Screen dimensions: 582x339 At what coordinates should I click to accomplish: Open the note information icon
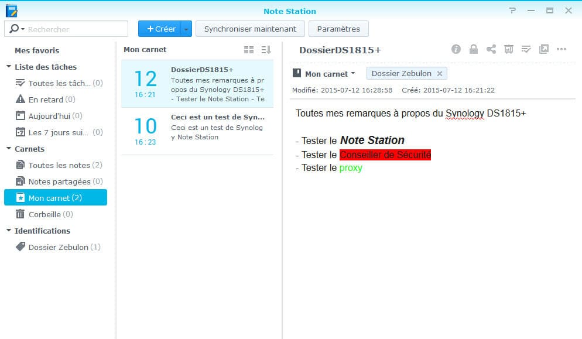click(456, 49)
